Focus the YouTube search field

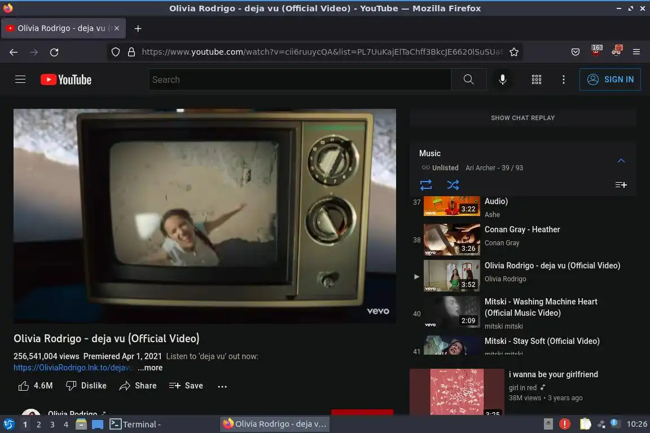pos(300,79)
